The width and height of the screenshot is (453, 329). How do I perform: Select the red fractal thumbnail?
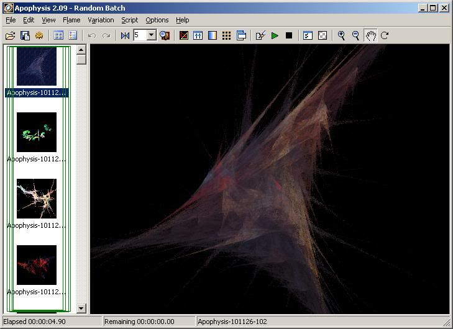tap(37, 264)
